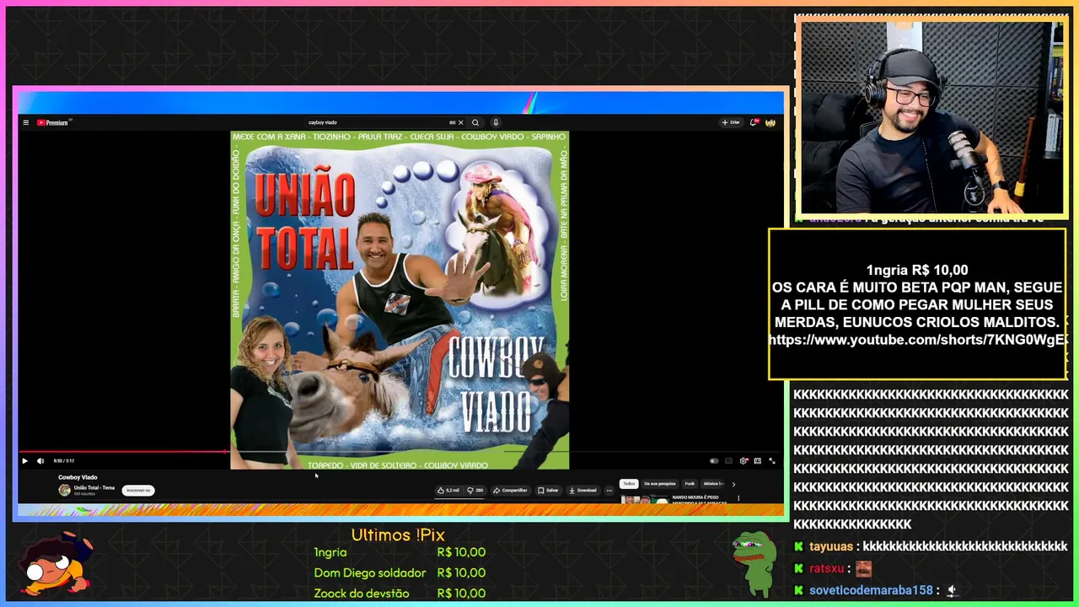Open the União Total channel avatar
The image size is (1079, 607).
(64, 490)
